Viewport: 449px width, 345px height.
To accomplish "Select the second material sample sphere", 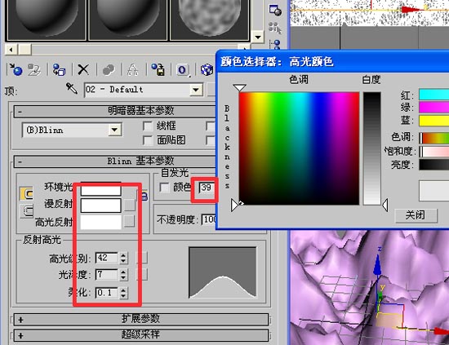I will 127,20.
